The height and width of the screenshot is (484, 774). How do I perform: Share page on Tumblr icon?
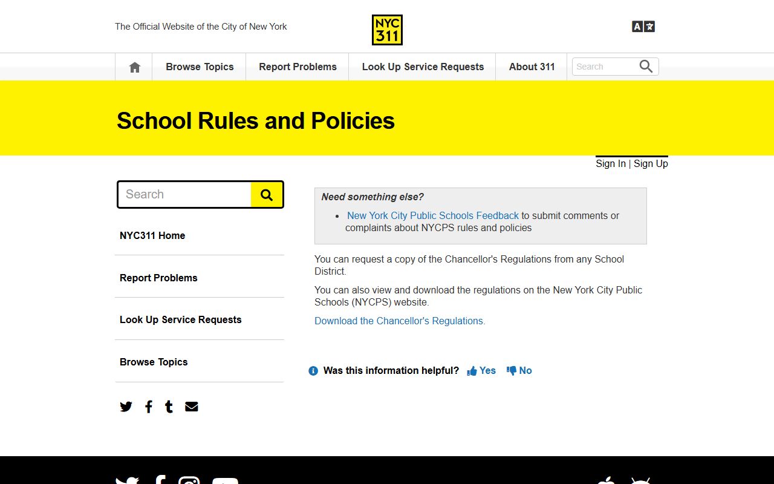tap(169, 407)
